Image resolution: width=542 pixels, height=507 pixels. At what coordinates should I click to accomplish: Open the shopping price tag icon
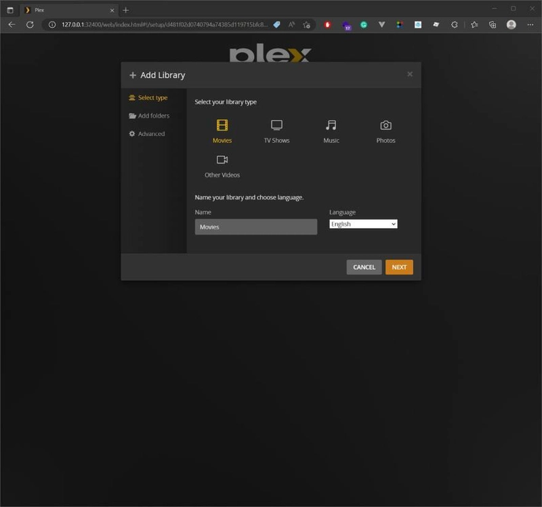pos(276,24)
